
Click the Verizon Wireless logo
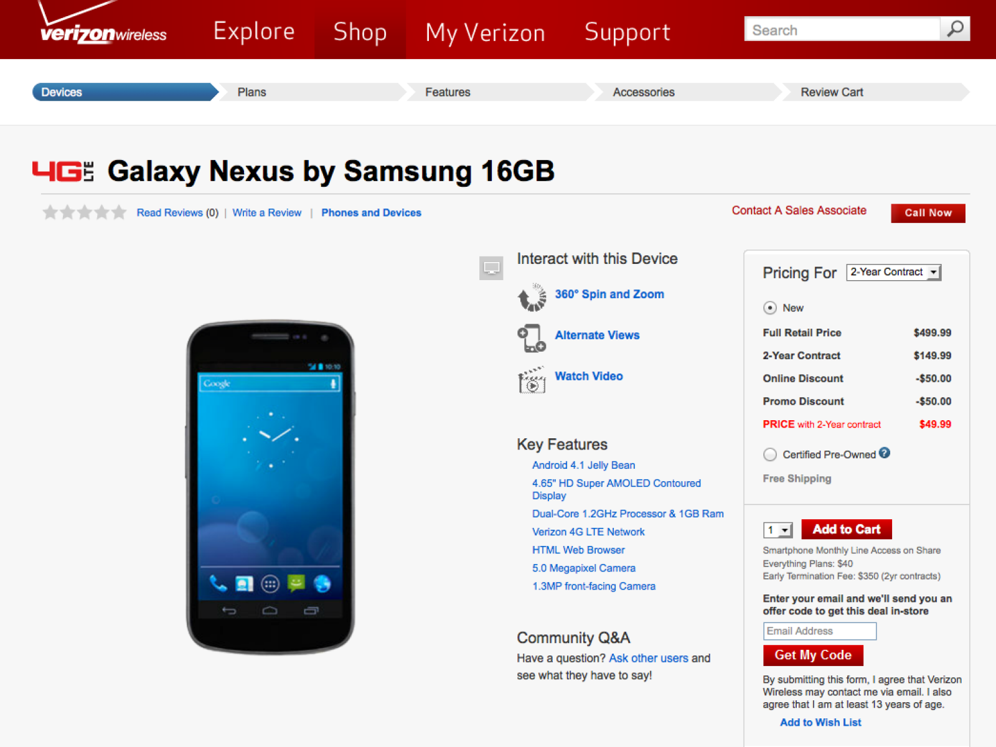pyautogui.click(x=103, y=28)
